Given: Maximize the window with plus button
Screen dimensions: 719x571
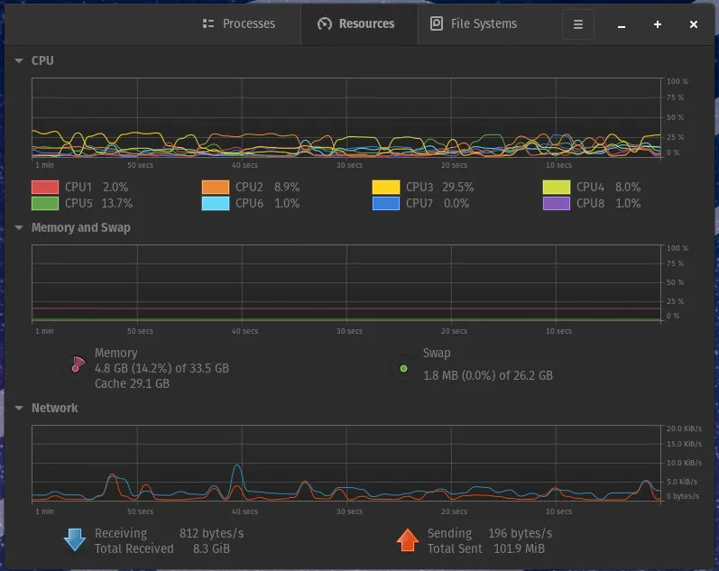Looking at the screenshot, I should point(658,24).
